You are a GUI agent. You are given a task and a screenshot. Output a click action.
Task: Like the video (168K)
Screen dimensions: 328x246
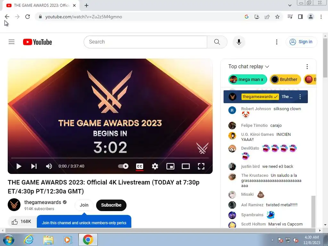21,222
